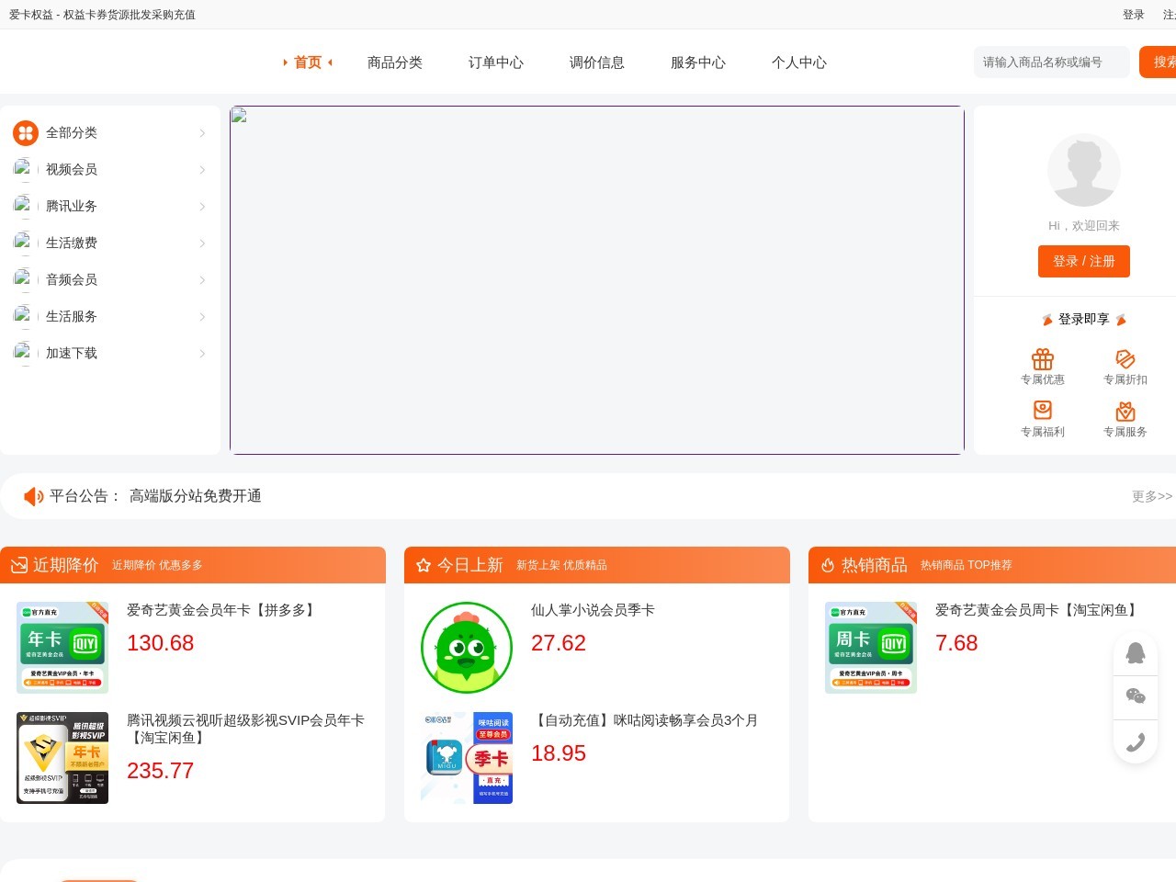Expand 全部分类 chevron arrow
1176x882 pixels.
202,133
